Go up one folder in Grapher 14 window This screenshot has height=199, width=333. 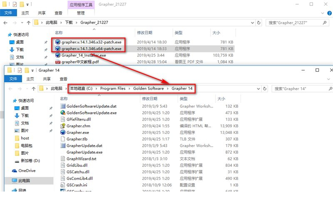point(34,89)
